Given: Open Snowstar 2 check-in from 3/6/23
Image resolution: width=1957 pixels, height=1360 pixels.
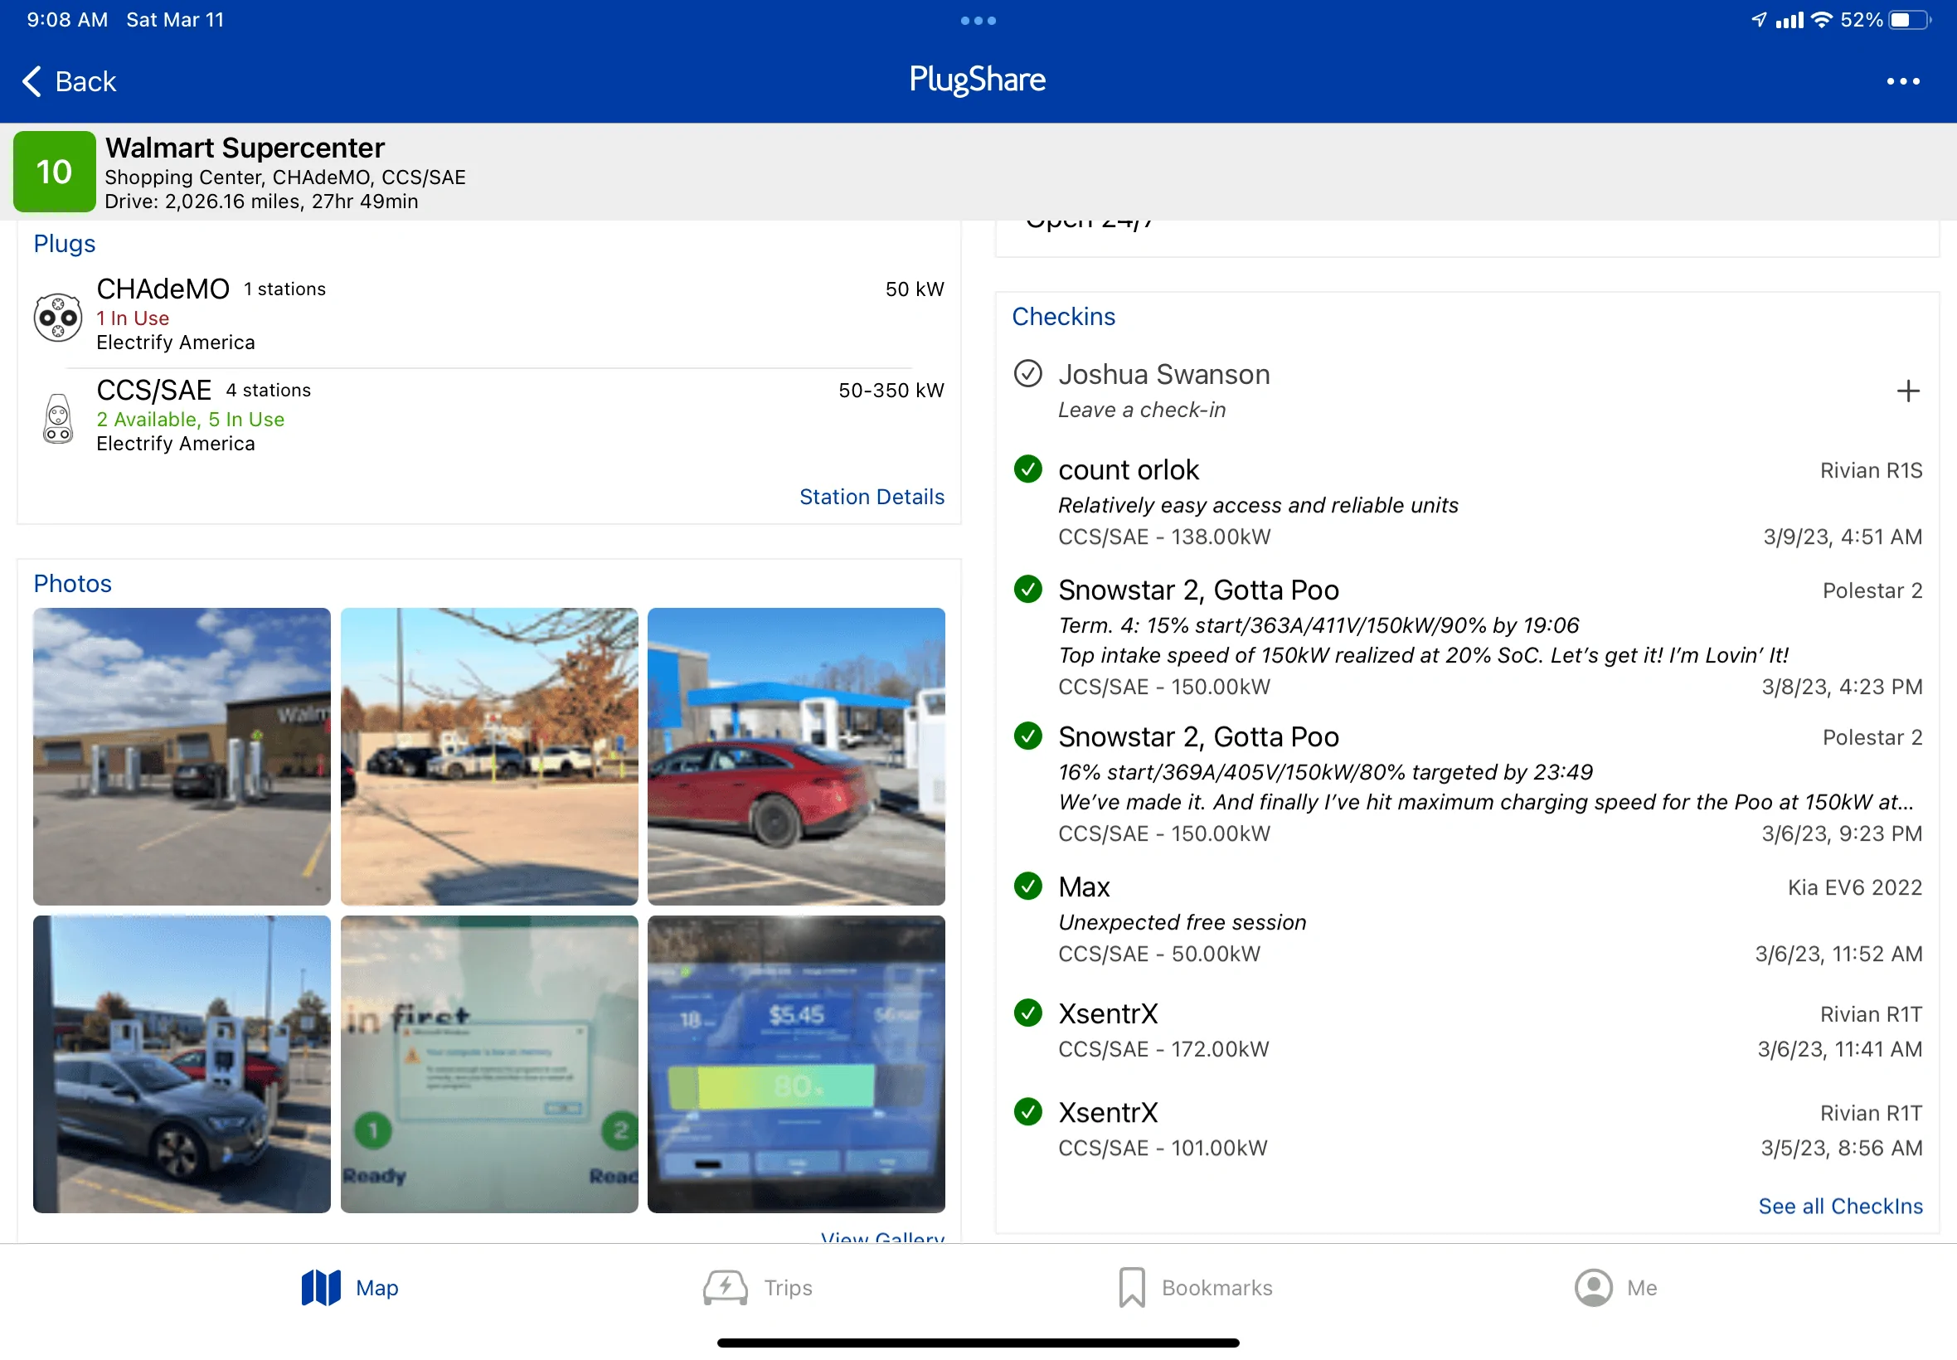Looking at the screenshot, I should tap(1467, 784).
